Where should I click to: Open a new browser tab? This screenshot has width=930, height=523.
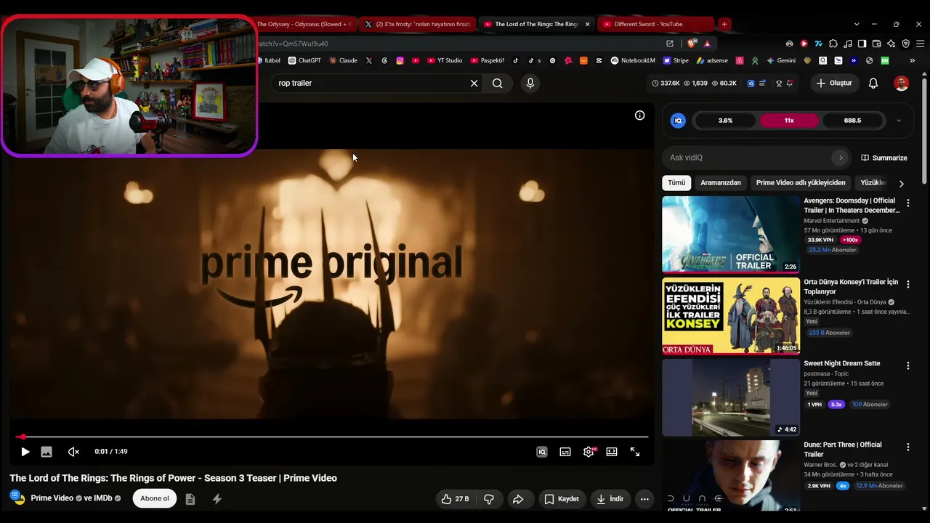coord(724,24)
